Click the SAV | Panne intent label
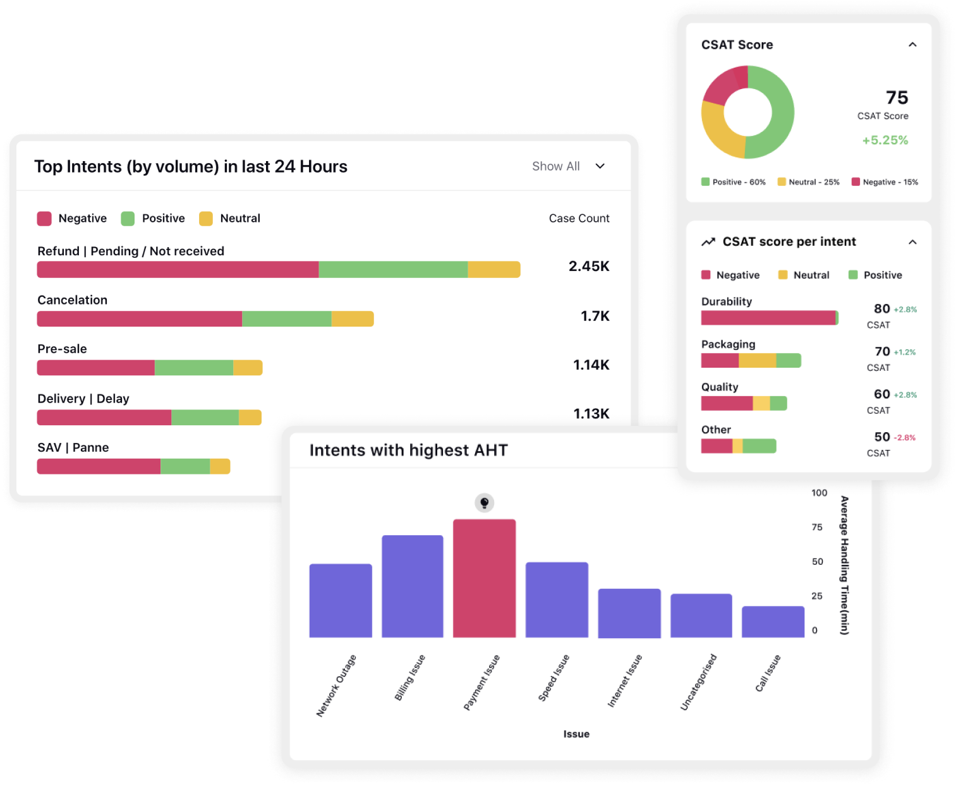The width and height of the screenshot is (956, 786). [73, 447]
